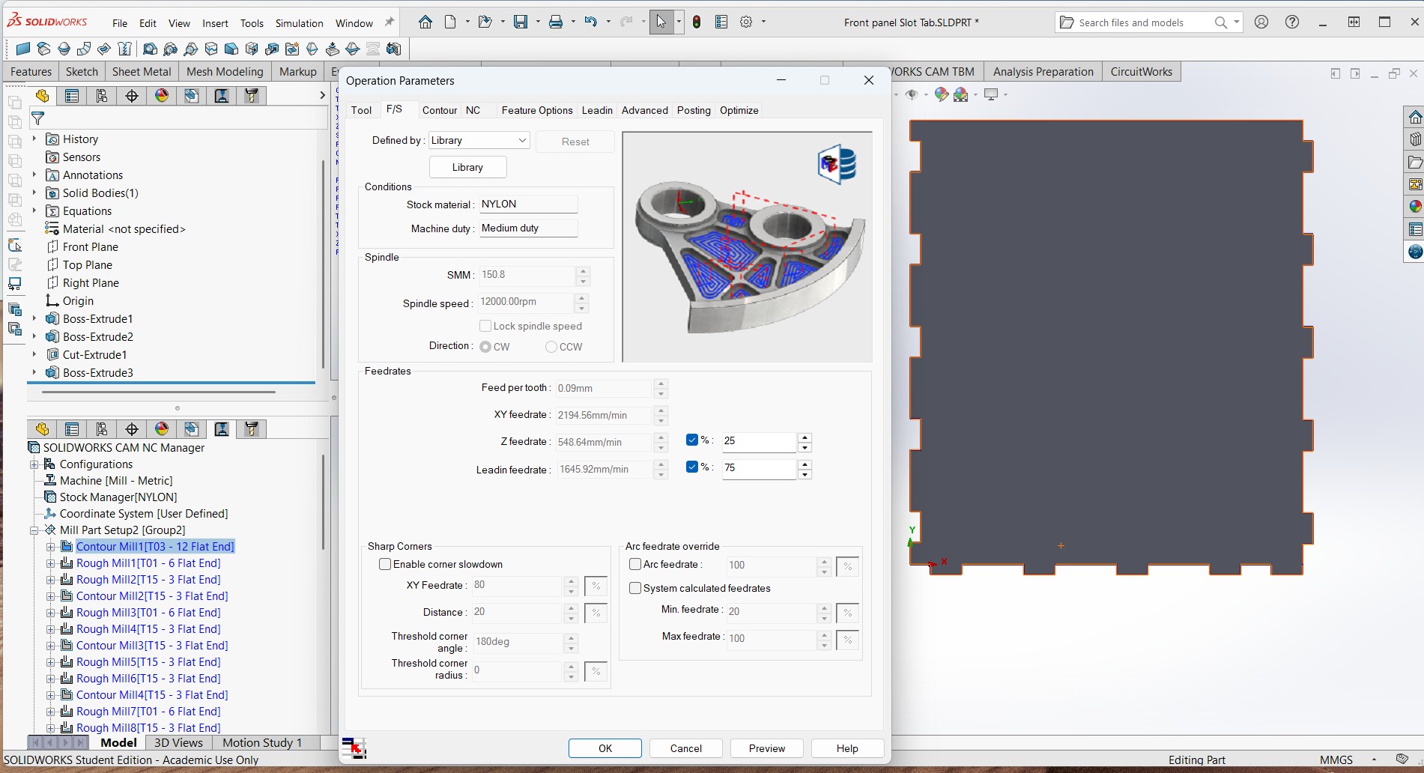Open the Defined by Library dropdown

479,141
